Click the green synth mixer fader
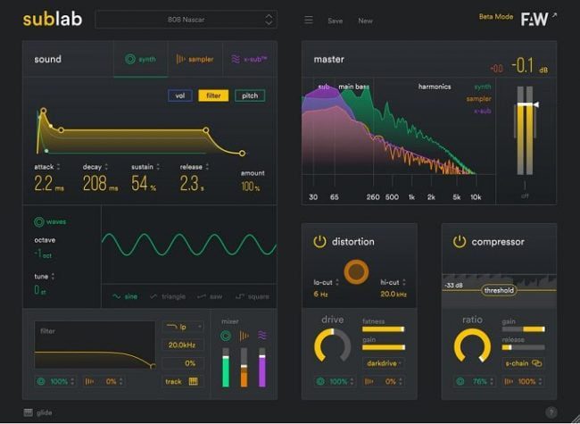The width and height of the screenshot is (580, 424). pyautogui.click(x=226, y=368)
